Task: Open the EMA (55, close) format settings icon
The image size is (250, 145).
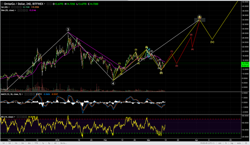Action: [x=21, y=11]
